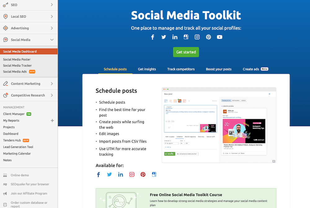The height and width of the screenshot is (208, 310).
Task: Open Social Media Poster
Action: point(17,59)
